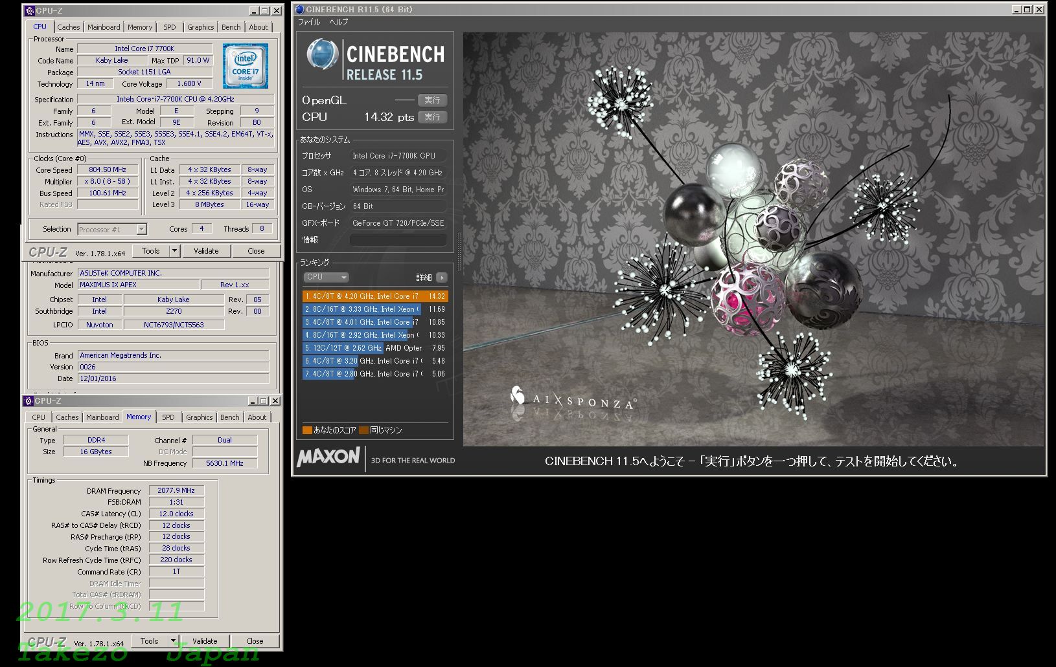The image size is (1056, 667).
Task: Run the OpenGL test with 実行 button
Action: click(x=432, y=100)
